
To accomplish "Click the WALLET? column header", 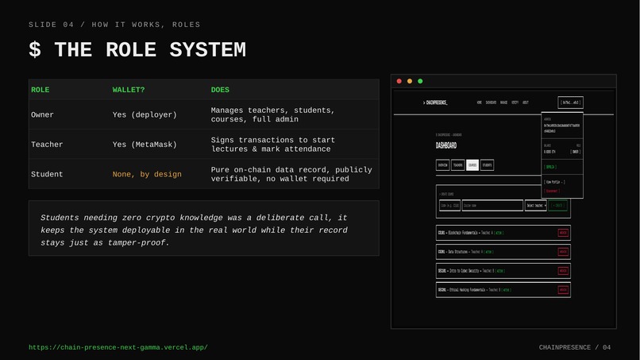I will (x=129, y=90).
